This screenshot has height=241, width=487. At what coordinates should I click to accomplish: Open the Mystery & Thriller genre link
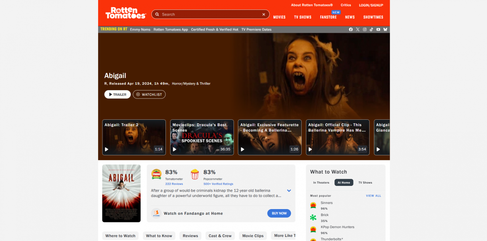coord(197,84)
